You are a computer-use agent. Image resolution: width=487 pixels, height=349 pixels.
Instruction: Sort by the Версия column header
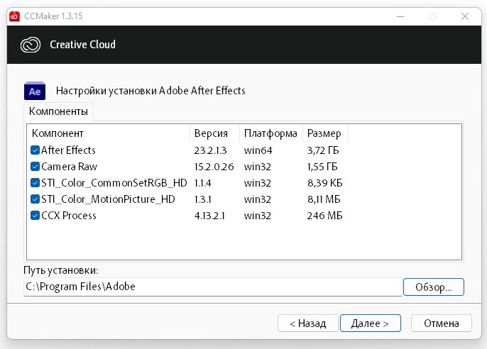click(x=214, y=133)
